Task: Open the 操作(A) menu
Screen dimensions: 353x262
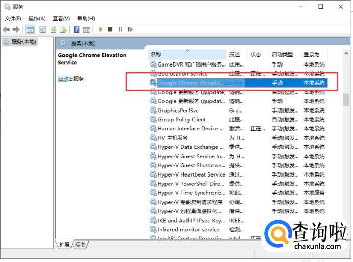Action: [x=37, y=18]
